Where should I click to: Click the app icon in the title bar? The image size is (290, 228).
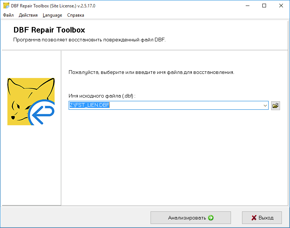pos(6,6)
